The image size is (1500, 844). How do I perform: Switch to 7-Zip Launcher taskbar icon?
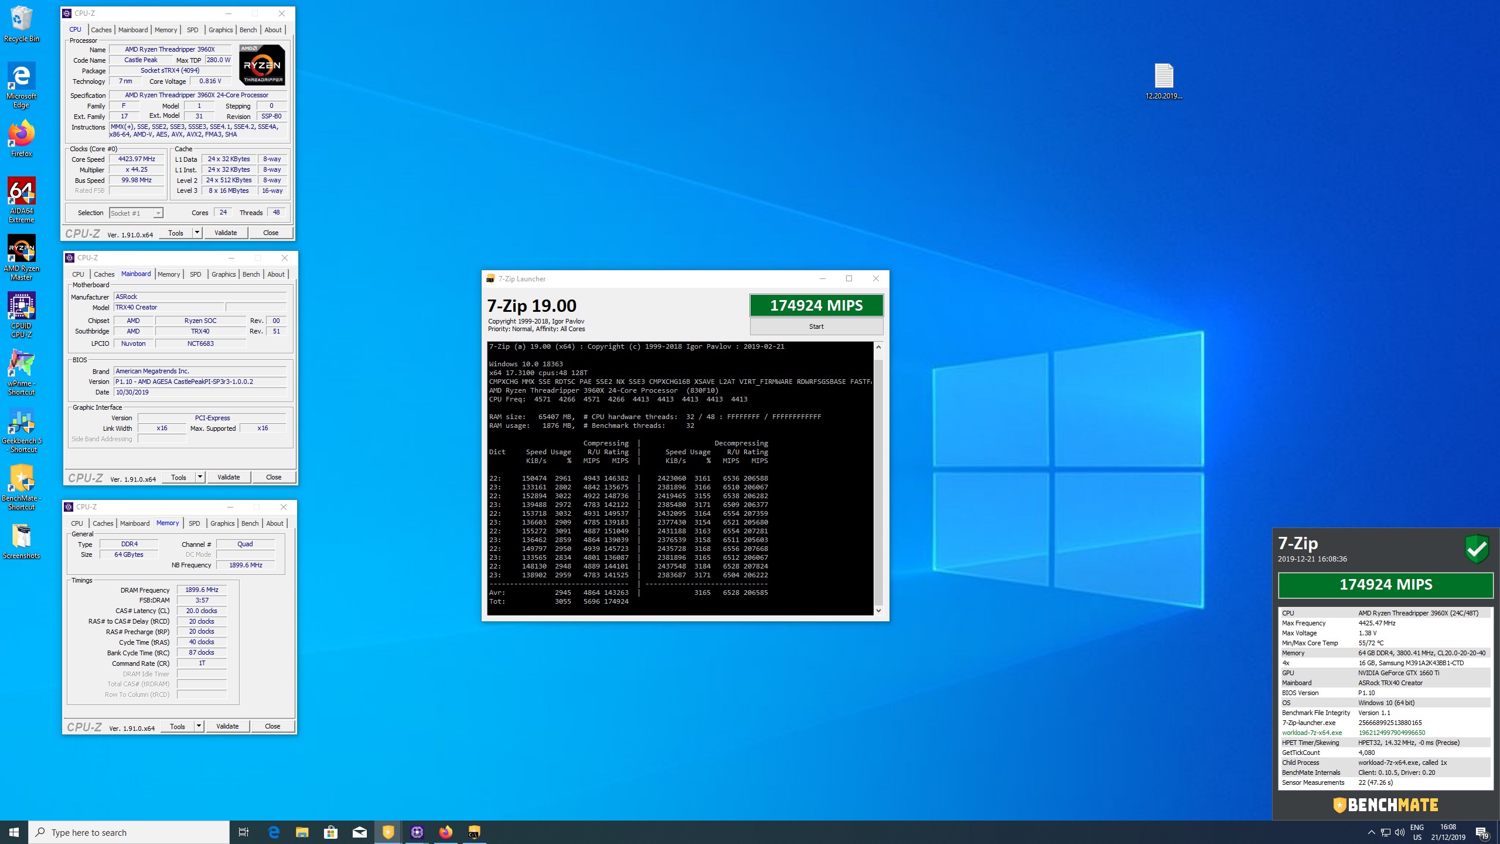[475, 832]
